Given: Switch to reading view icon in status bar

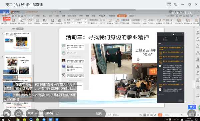Looking at the screenshot, I should pyautogui.click(x=152, y=115).
